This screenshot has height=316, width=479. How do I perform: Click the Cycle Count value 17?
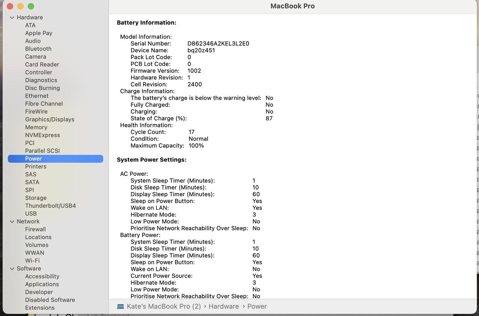click(x=192, y=132)
